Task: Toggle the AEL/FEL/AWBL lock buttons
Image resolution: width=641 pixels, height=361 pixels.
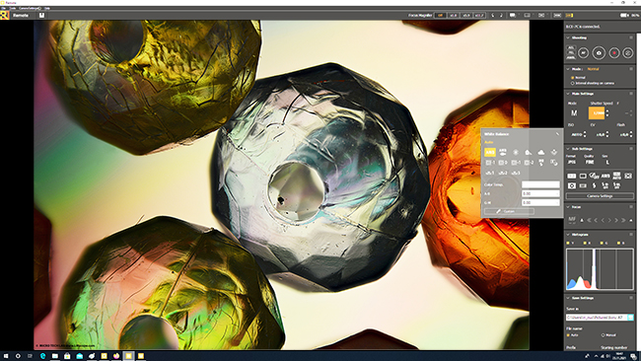Action: coord(571,52)
